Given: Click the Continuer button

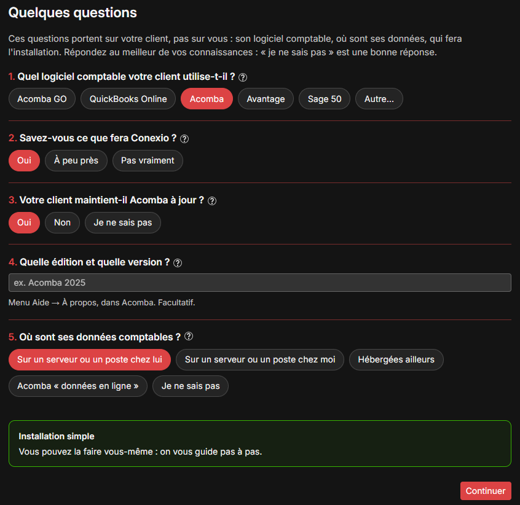Looking at the screenshot, I should click(x=486, y=491).
